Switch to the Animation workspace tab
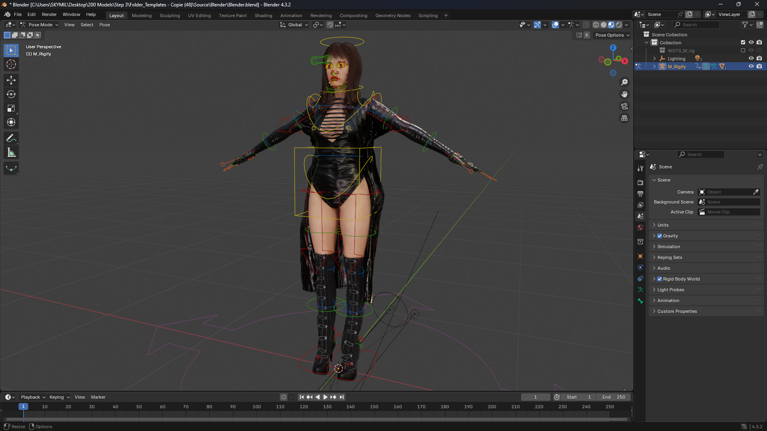The height and width of the screenshot is (431, 767). 291,16
